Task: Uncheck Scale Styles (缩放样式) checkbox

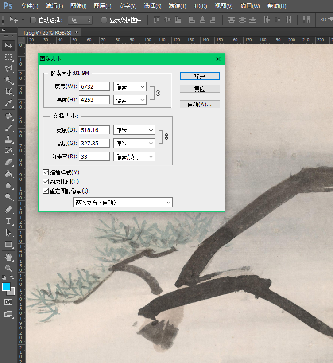Action: click(x=46, y=172)
